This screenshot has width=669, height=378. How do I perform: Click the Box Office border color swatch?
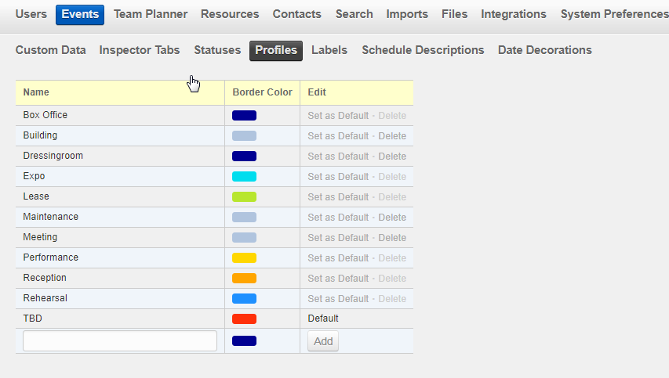coord(244,116)
